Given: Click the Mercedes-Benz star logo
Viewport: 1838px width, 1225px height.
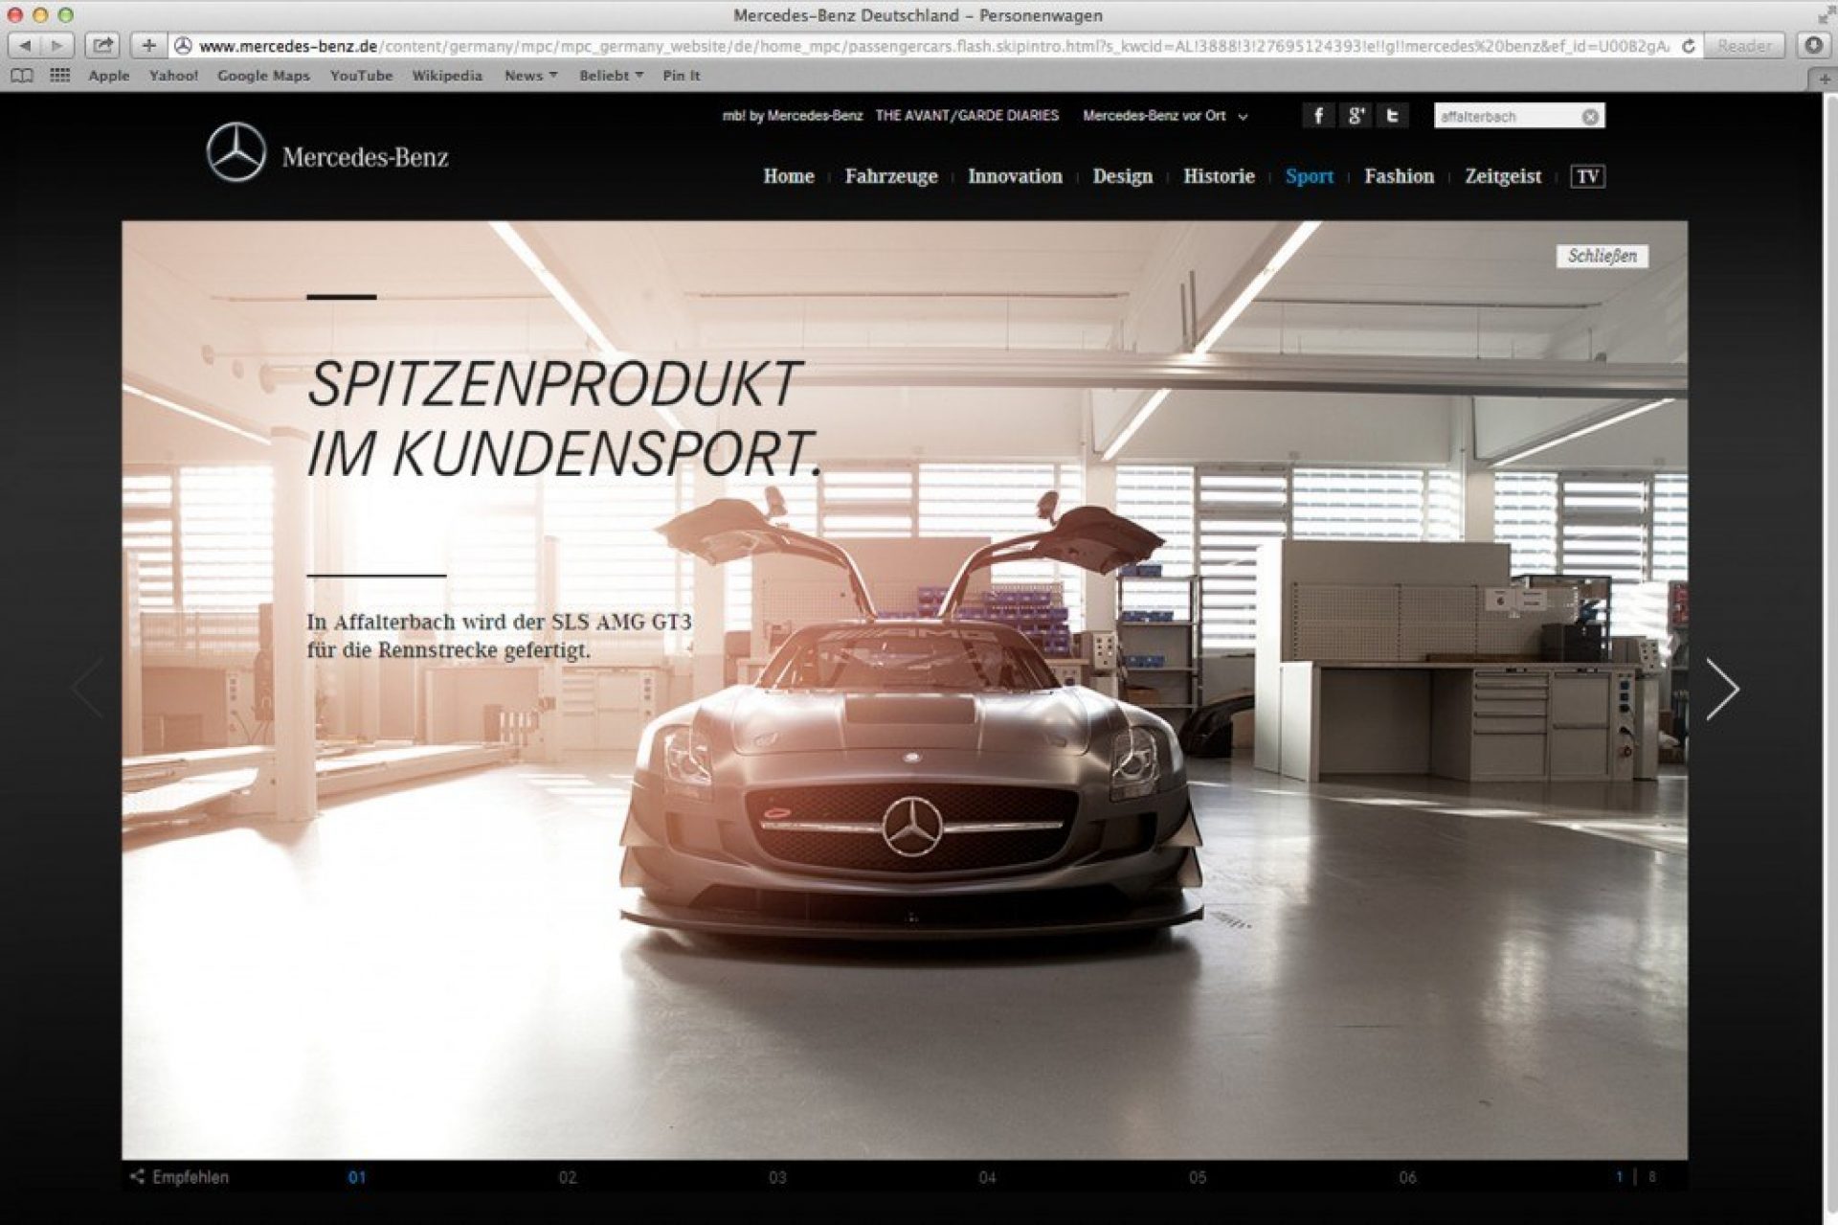Looking at the screenshot, I should [235, 152].
